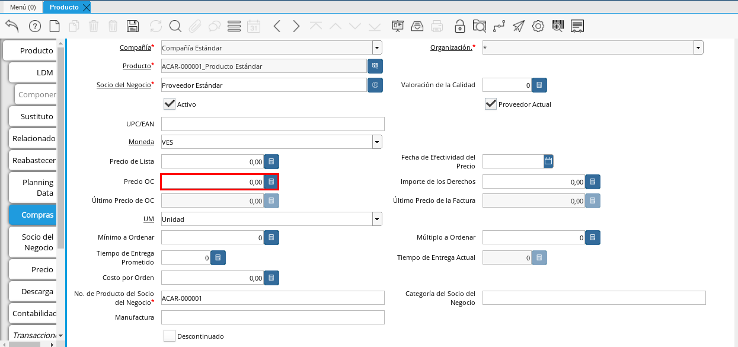Save the record using the floppy disk icon

(x=133, y=26)
